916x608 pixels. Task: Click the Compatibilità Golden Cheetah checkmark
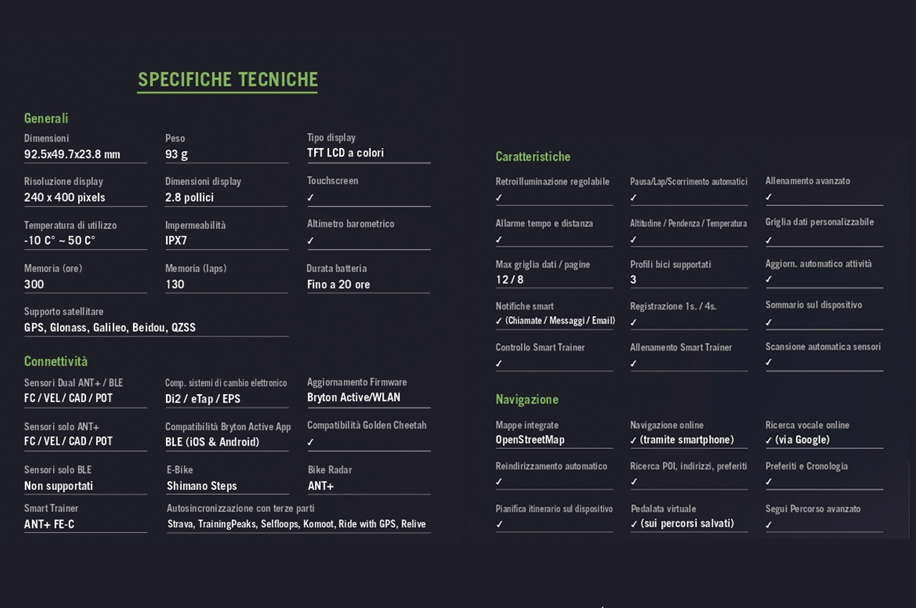(x=311, y=442)
